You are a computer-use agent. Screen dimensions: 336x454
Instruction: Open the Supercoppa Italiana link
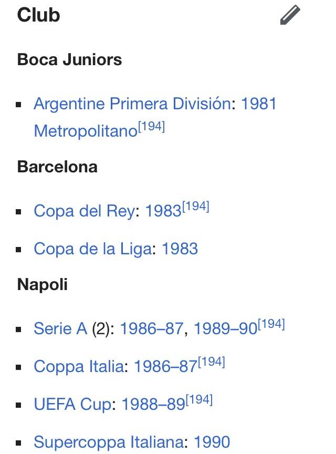click(108, 441)
